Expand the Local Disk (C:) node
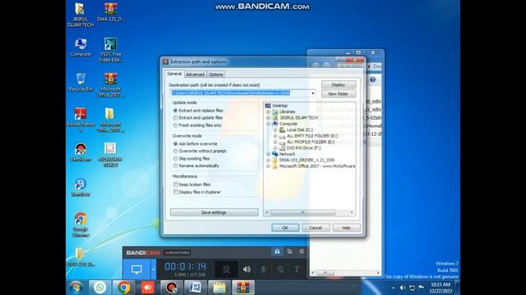 pos(275,129)
